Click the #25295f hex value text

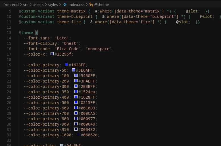(x=63, y=54)
